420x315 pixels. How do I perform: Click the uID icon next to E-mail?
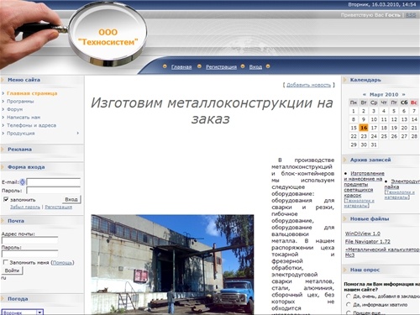coord(23,182)
